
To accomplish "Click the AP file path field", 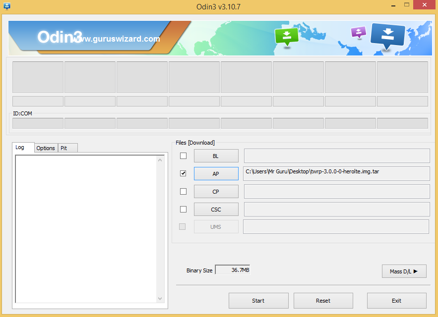I will pyautogui.click(x=336, y=173).
